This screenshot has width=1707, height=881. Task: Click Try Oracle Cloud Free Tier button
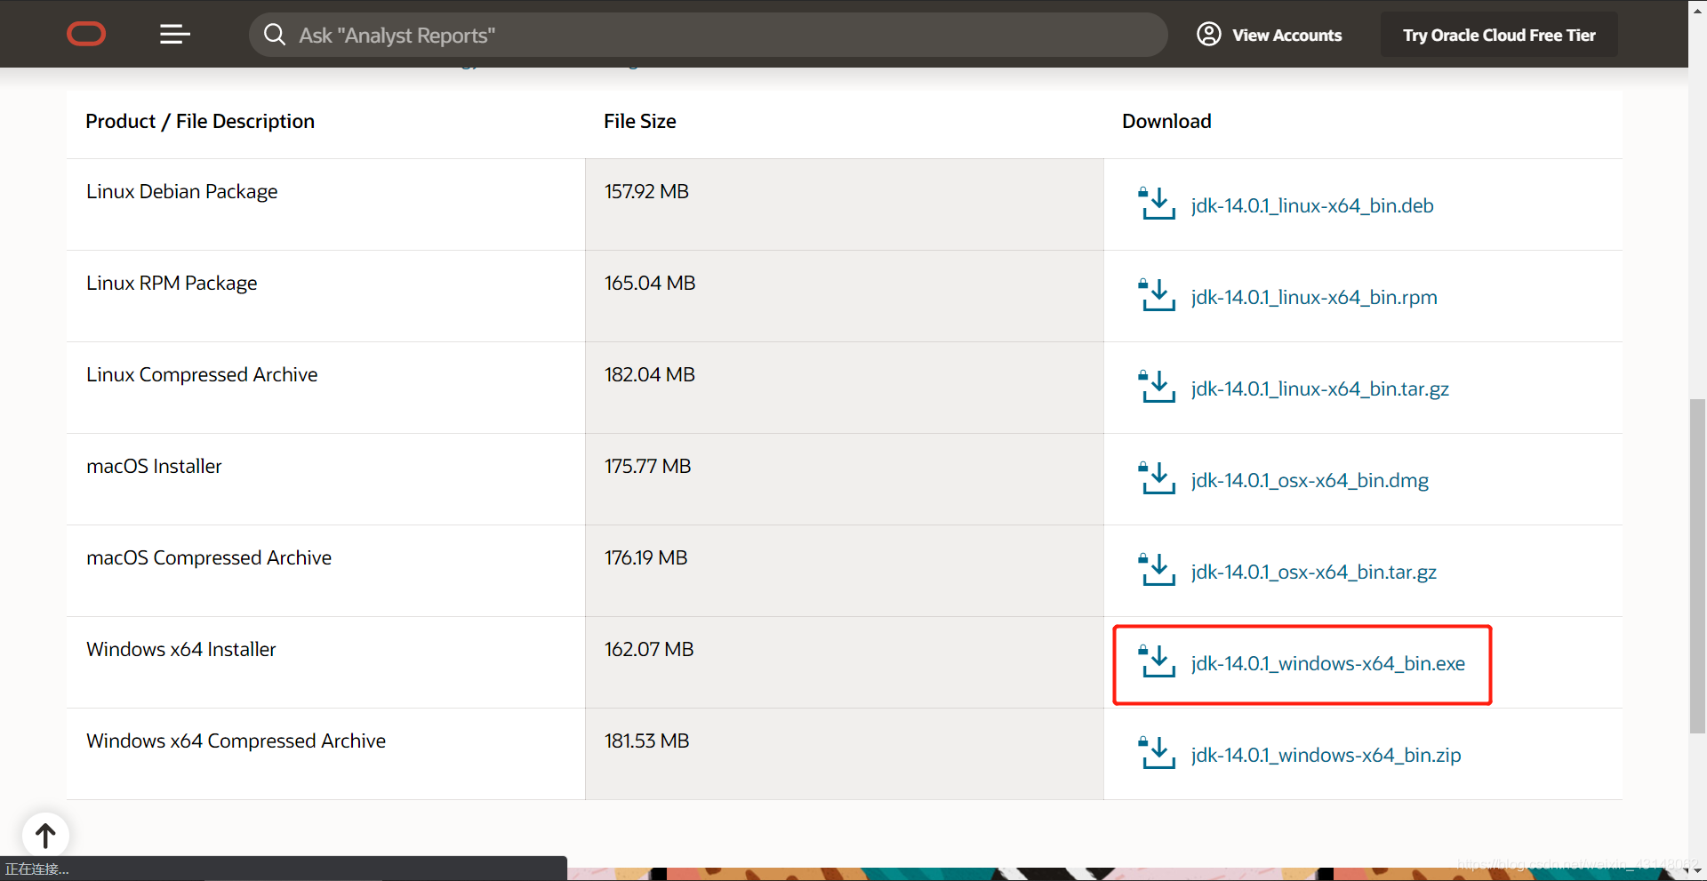[1499, 36]
